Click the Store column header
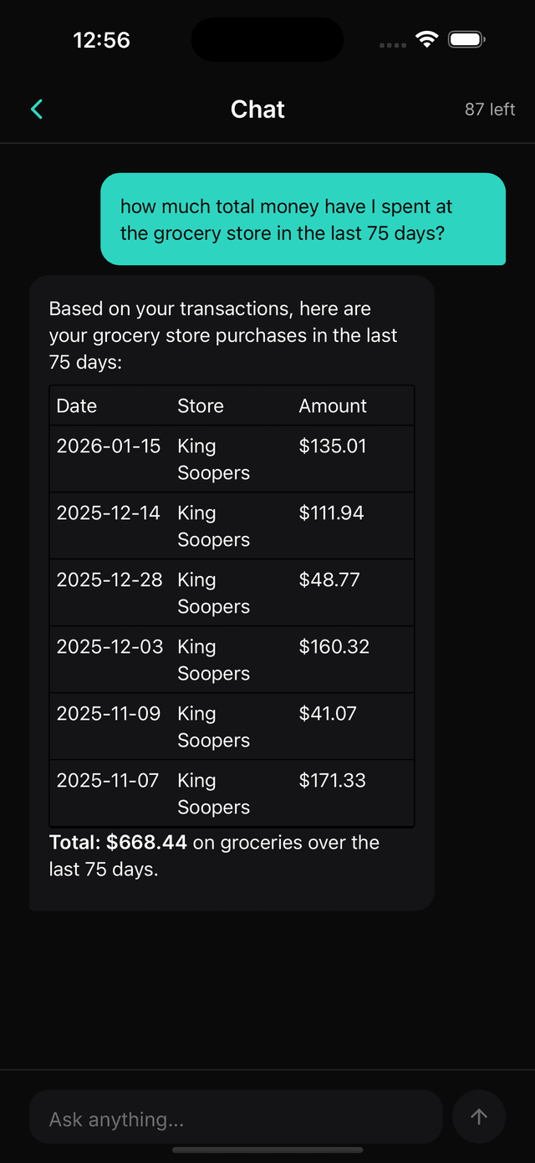This screenshot has height=1163, width=535. tap(201, 406)
